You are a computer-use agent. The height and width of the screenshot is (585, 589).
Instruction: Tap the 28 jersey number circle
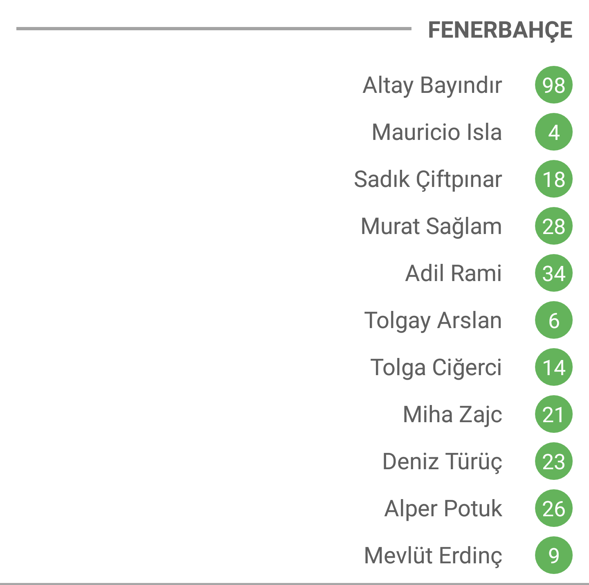[x=553, y=226]
